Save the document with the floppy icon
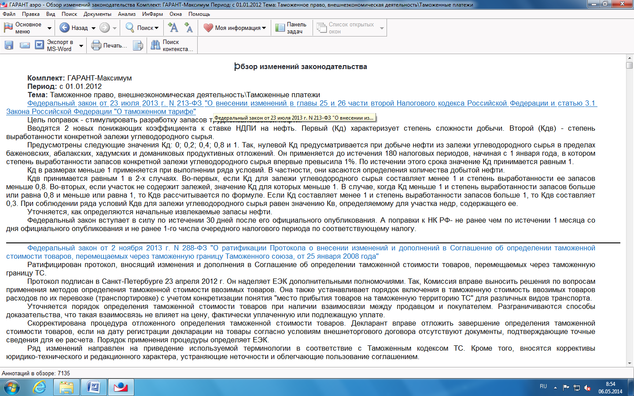 (x=9, y=45)
